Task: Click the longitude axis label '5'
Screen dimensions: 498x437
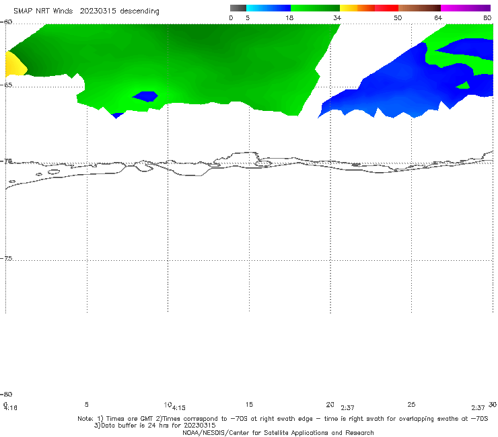Action: click(x=86, y=405)
